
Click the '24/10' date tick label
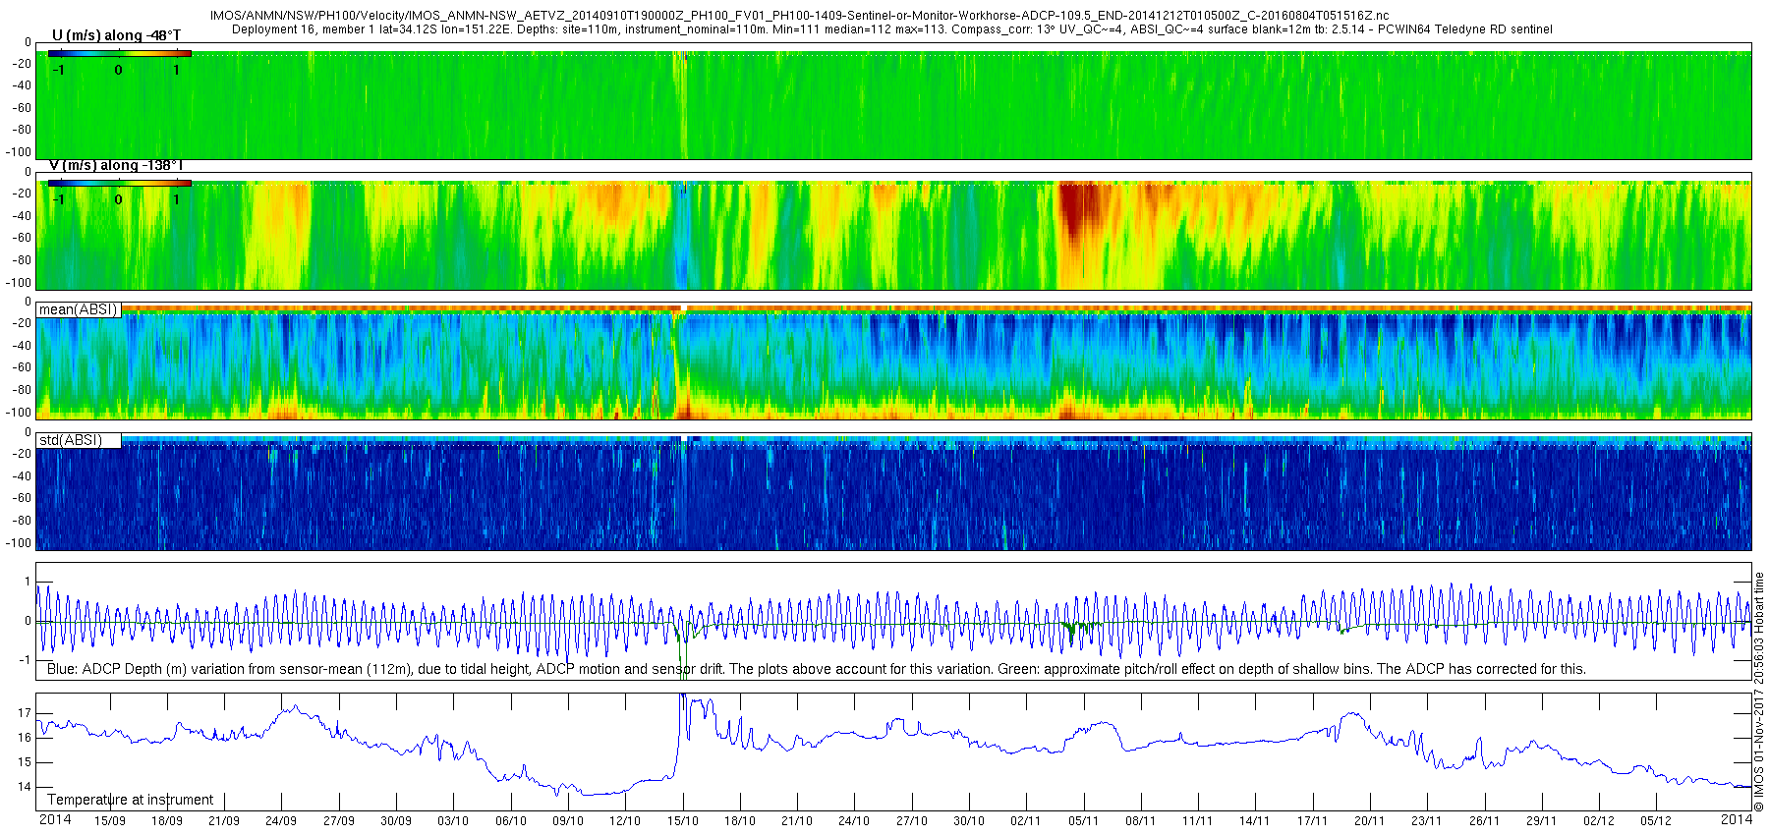coord(854,821)
